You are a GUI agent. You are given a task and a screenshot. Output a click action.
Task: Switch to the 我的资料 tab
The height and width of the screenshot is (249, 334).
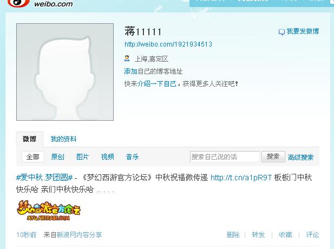pyautogui.click(x=63, y=139)
